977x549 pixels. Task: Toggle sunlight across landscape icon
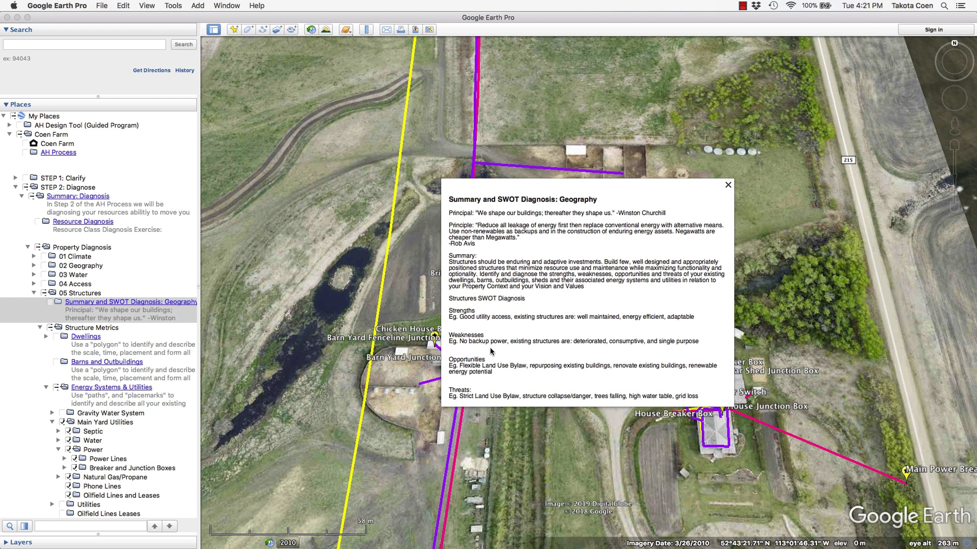point(326,29)
